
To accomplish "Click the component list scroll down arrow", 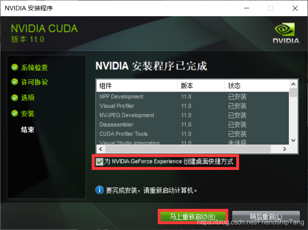I will (x=293, y=140).
